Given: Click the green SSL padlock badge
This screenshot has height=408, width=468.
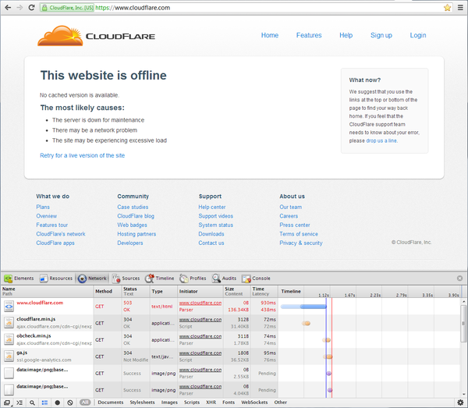Looking at the screenshot, I should [x=67, y=8].
